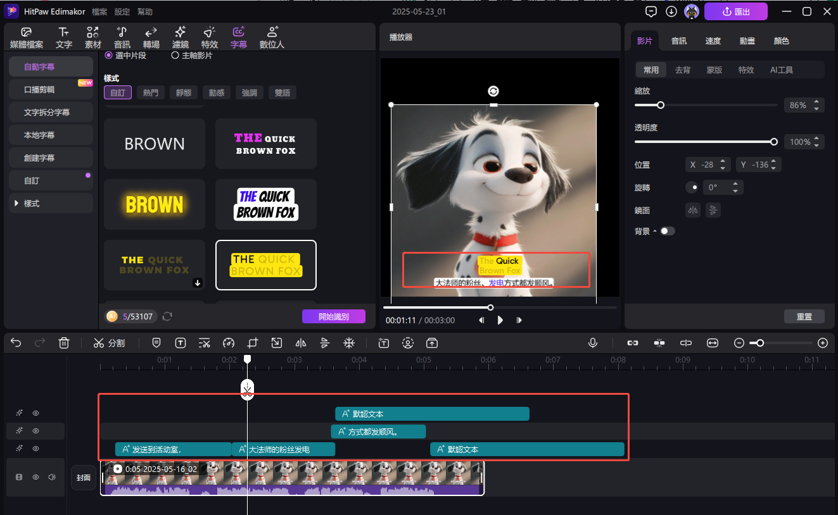Image resolution: width=838 pixels, height=515 pixels.
Task: Open the 數位人 tab in the top toolbar
Action: (272, 38)
